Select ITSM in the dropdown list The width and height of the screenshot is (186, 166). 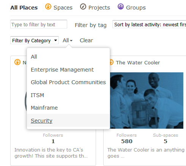click(x=37, y=95)
